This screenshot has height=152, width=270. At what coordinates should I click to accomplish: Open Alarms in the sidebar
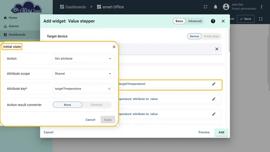11,26
